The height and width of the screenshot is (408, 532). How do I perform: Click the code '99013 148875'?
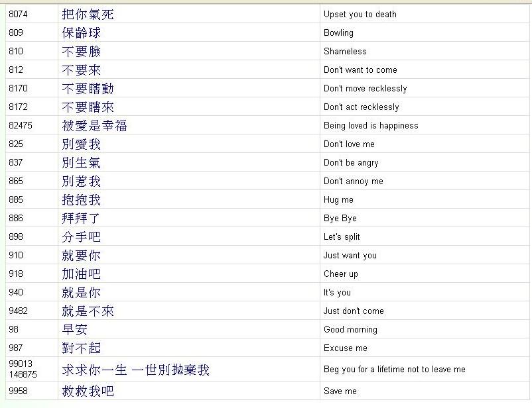click(x=23, y=369)
